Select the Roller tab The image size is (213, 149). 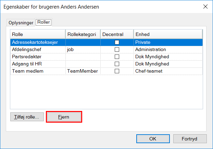(x=43, y=23)
